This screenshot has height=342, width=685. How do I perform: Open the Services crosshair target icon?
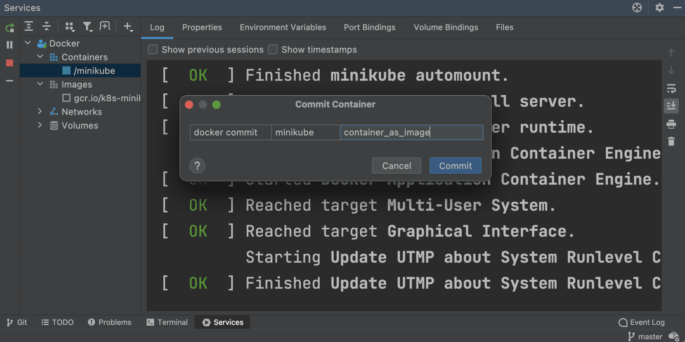pyautogui.click(x=637, y=7)
